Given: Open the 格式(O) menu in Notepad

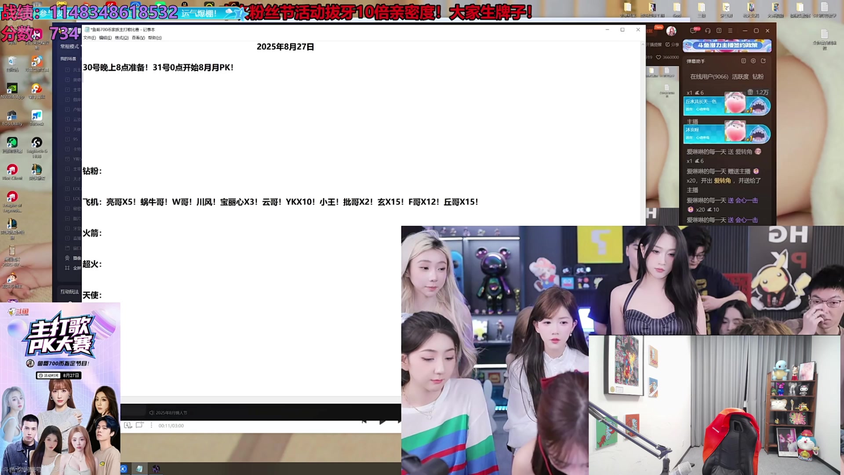Looking at the screenshot, I should click(122, 38).
